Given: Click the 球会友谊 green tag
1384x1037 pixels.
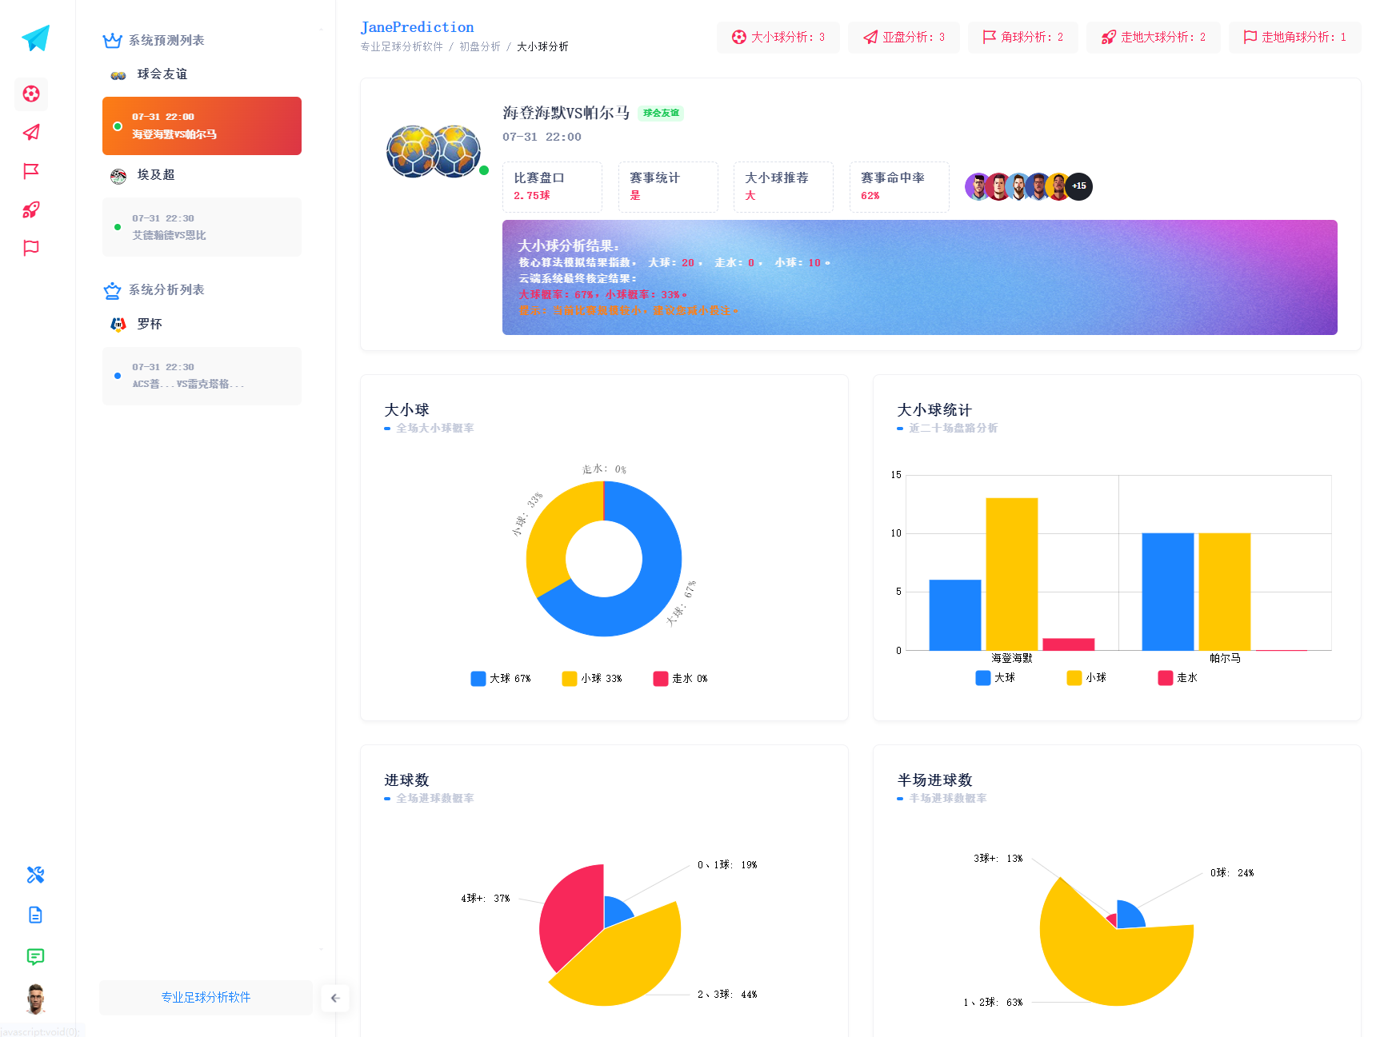Looking at the screenshot, I should (x=662, y=114).
